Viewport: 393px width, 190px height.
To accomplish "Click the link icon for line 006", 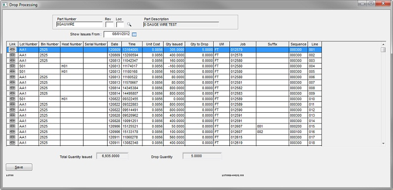I will click(12, 77).
